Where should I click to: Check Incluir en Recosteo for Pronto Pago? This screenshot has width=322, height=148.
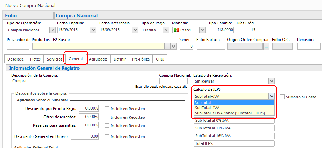coord(107,109)
